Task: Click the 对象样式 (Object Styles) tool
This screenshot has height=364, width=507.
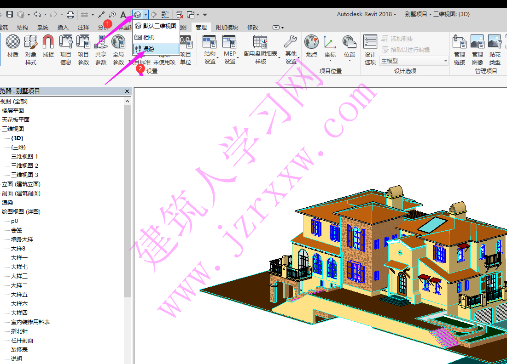Action: click(31, 50)
